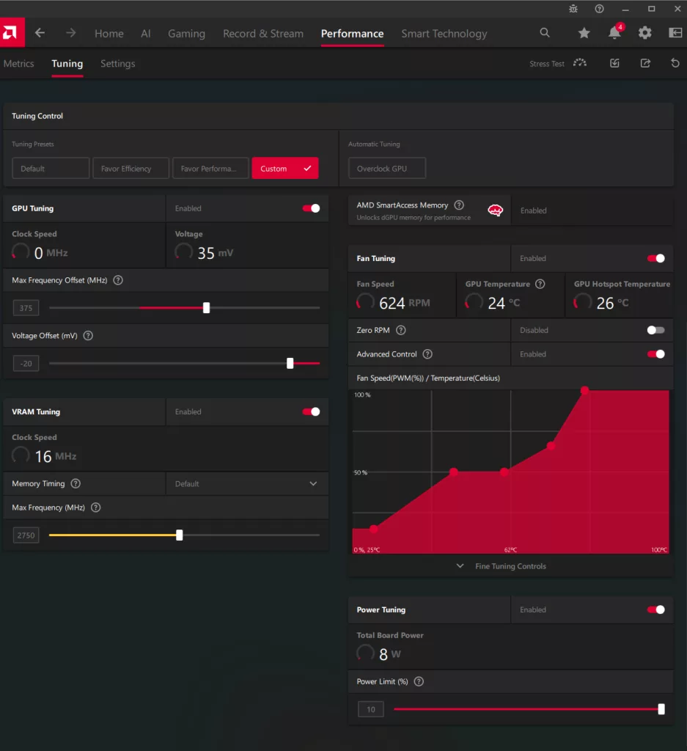This screenshot has width=687, height=751.
Task: Show help for GPU Temperature
Action: coord(540,284)
